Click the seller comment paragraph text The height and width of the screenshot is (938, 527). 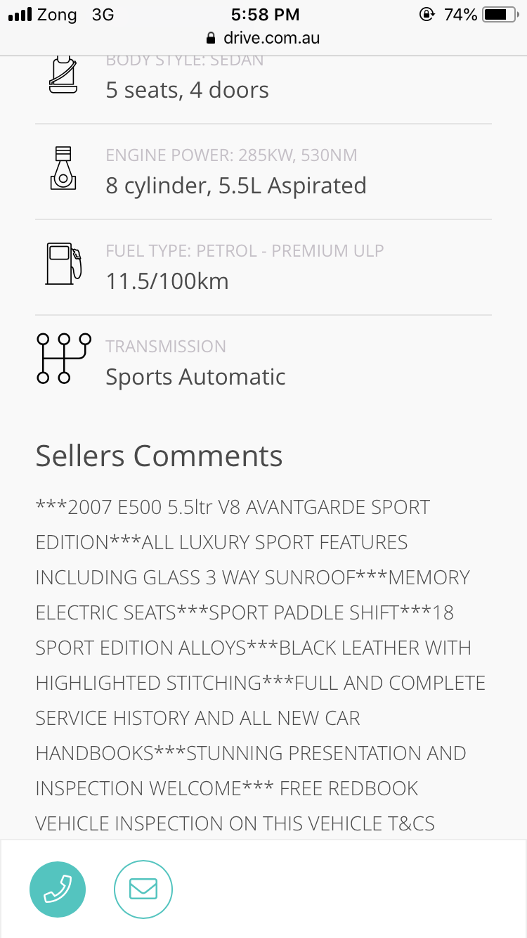click(x=261, y=665)
